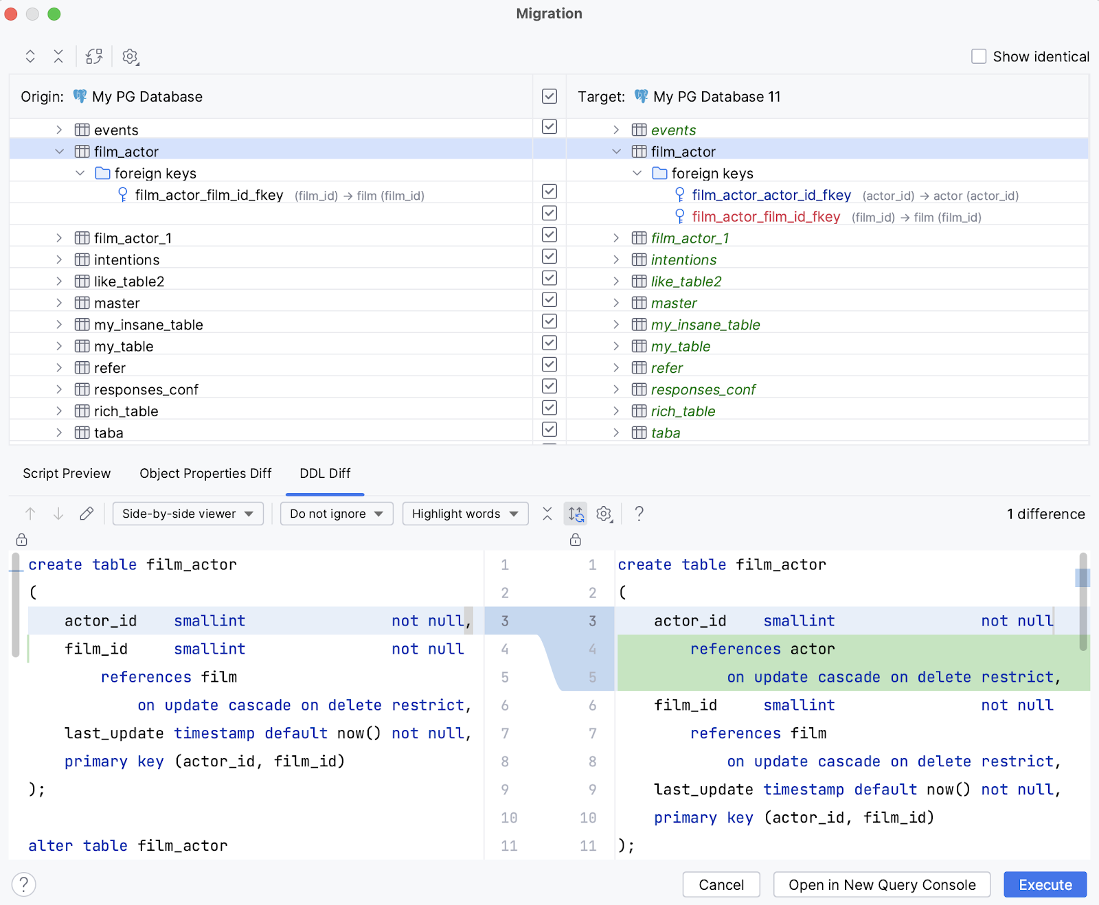
Task: Click Open in New Query Console
Action: 881,884
